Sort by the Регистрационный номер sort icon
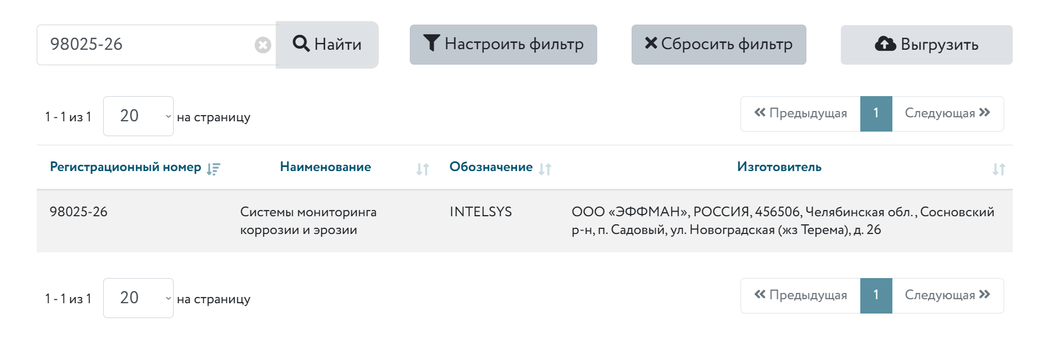This screenshot has width=1050, height=349. 214,169
